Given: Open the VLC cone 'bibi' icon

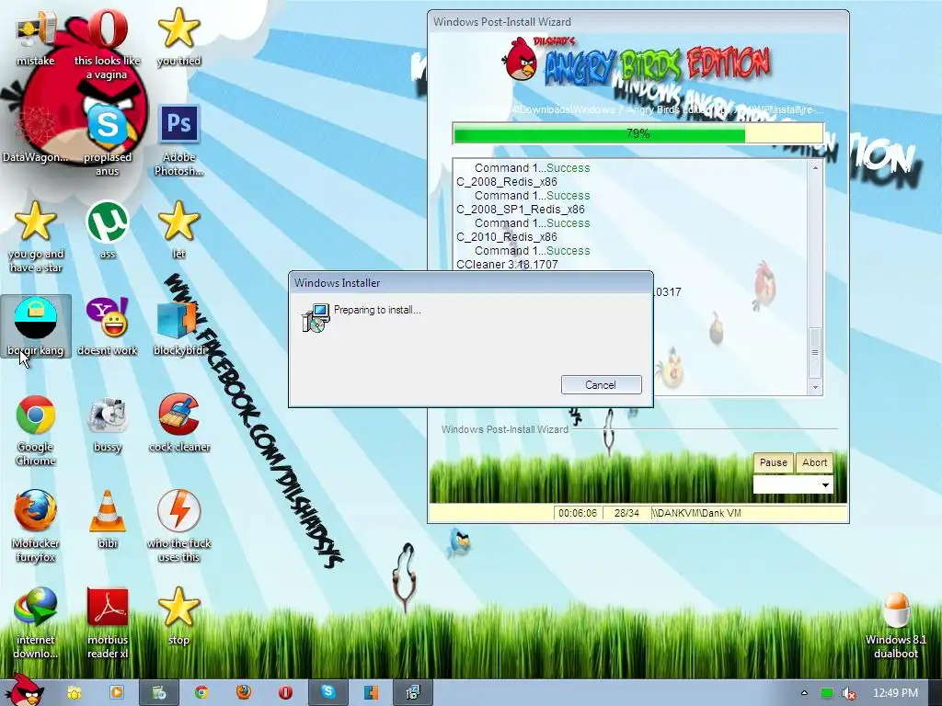Looking at the screenshot, I should (x=107, y=520).
